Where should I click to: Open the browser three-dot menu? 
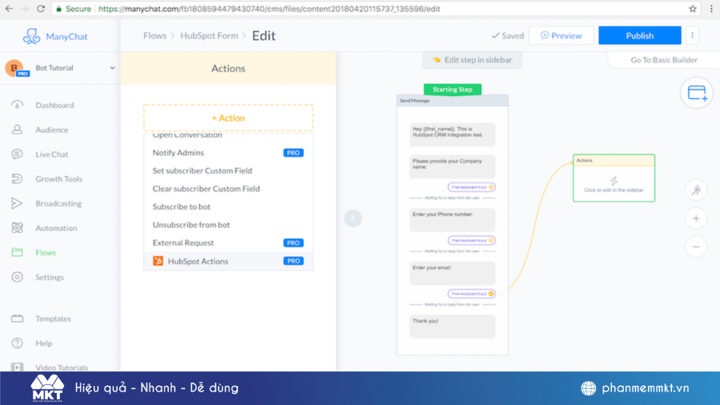tap(711, 9)
